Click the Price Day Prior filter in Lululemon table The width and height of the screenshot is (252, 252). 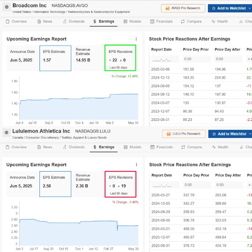click(x=197, y=185)
